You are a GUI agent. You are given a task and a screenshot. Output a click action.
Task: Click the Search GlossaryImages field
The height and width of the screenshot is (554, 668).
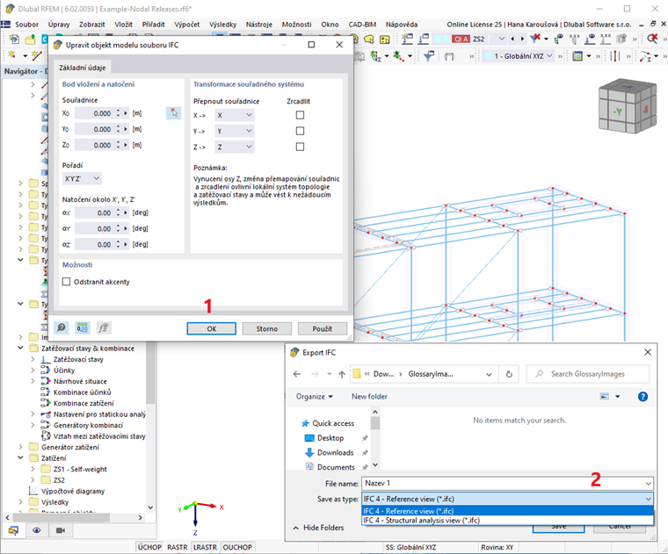point(588,374)
